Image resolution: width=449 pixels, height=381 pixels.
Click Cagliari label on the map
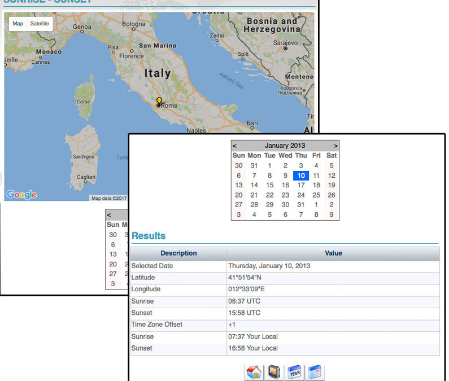click(x=86, y=177)
